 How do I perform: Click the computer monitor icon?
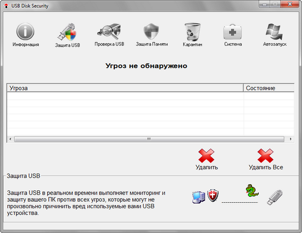coord(199,197)
